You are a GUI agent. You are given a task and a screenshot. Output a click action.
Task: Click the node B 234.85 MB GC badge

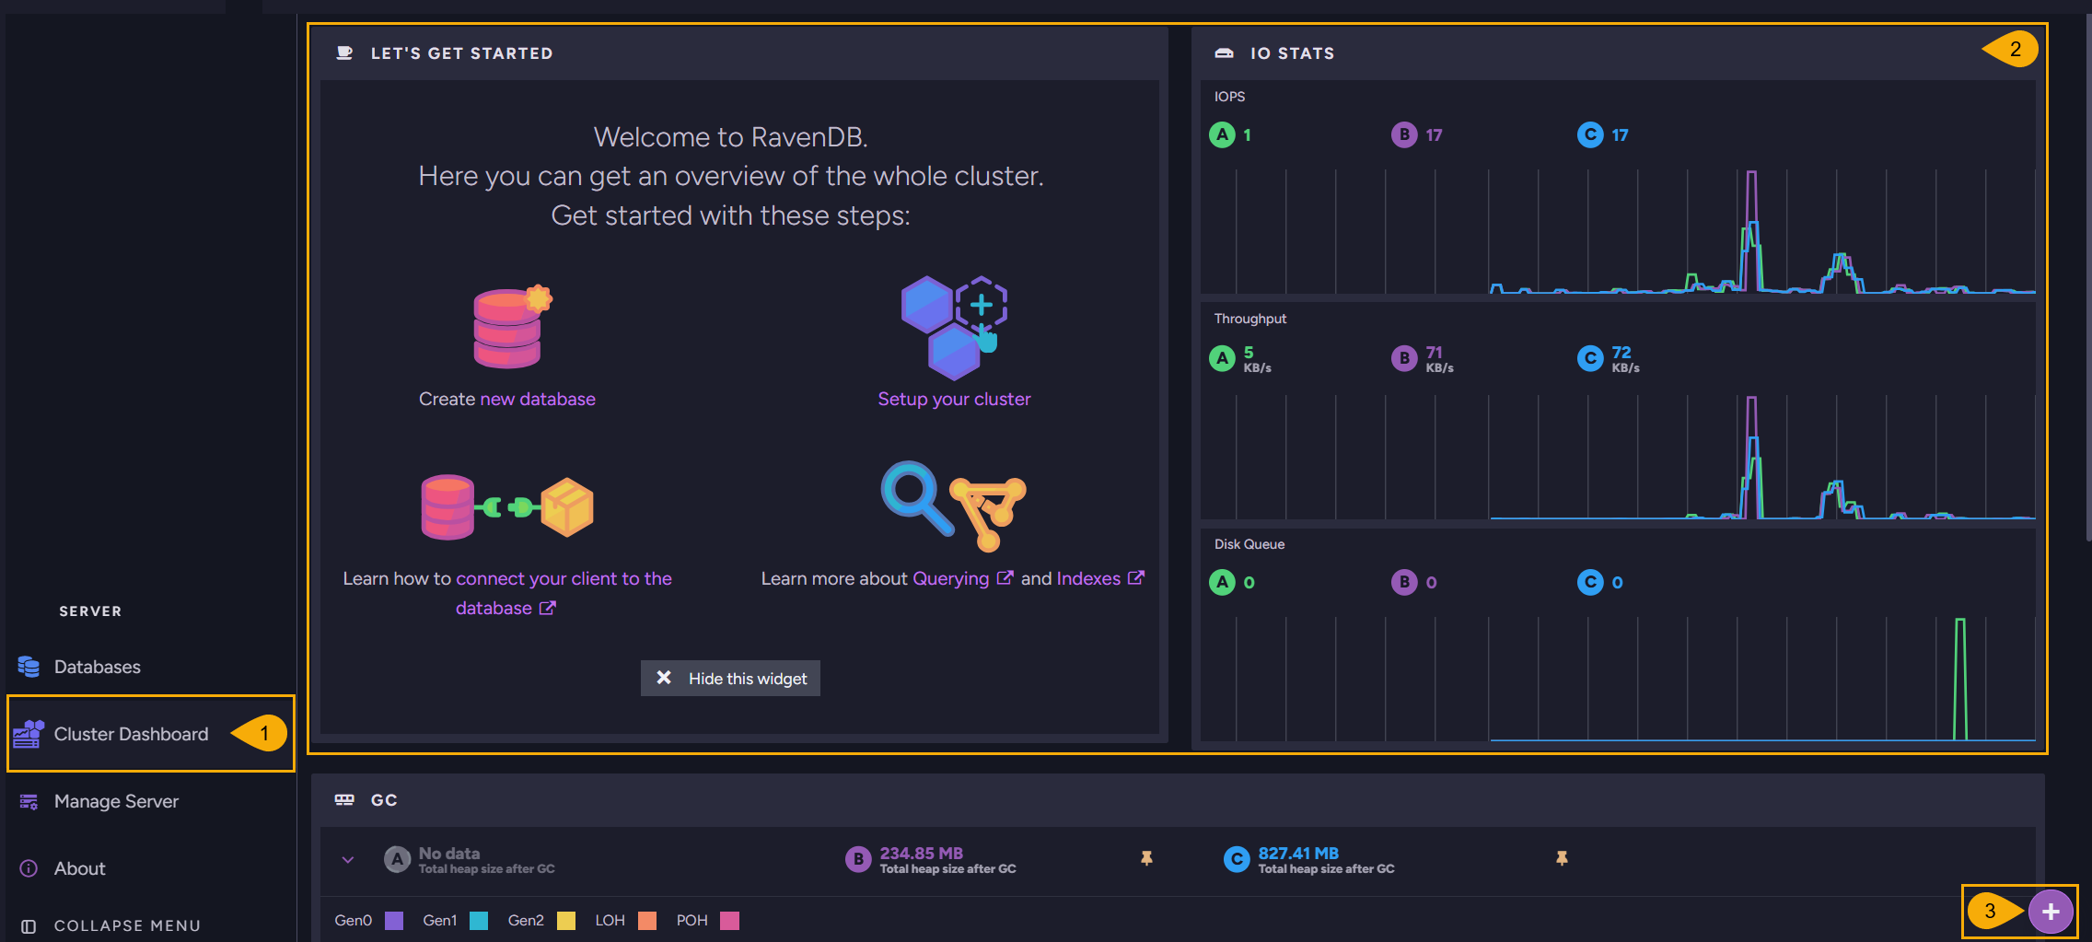pos(858,859)
